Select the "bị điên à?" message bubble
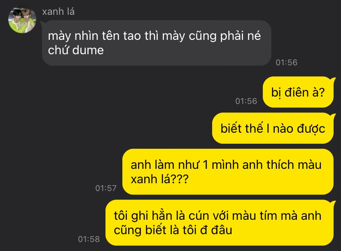 coord(298,92)
